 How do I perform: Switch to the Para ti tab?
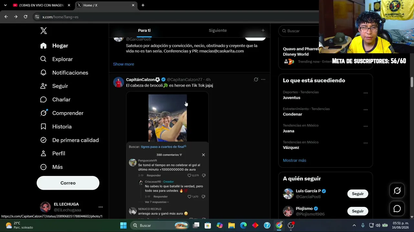(144, 30)
